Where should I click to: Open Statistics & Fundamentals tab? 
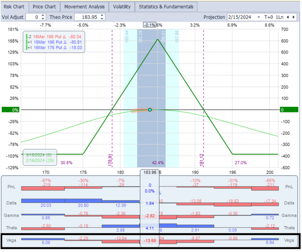point(166,7)
